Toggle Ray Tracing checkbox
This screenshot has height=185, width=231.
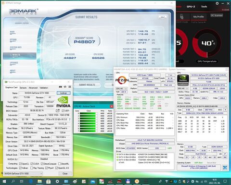32,168
